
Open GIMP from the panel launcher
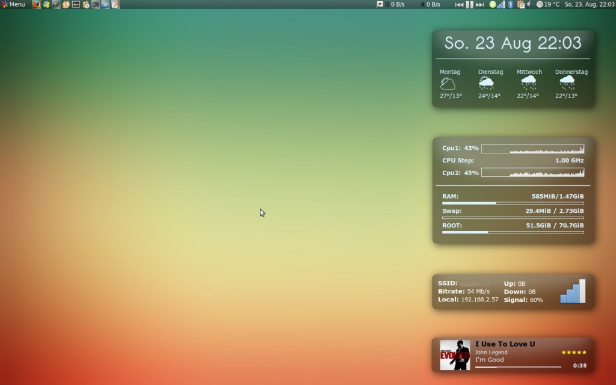pos(55,5)
